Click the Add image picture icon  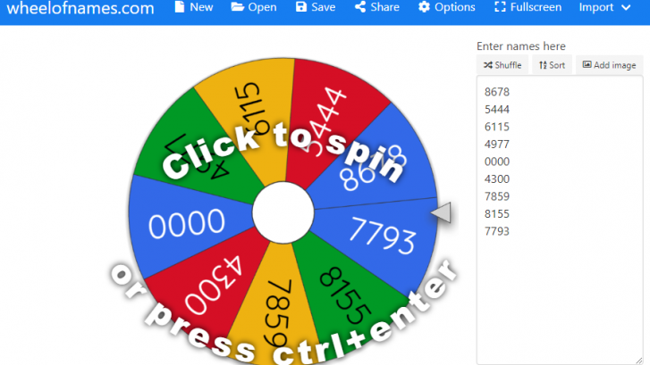click(x=587, y=64)
